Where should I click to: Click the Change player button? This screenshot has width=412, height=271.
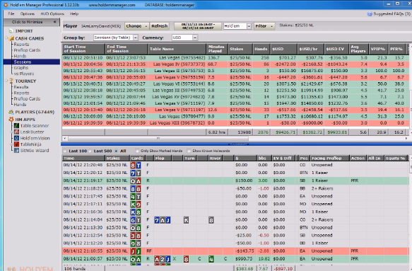point(136,26)
